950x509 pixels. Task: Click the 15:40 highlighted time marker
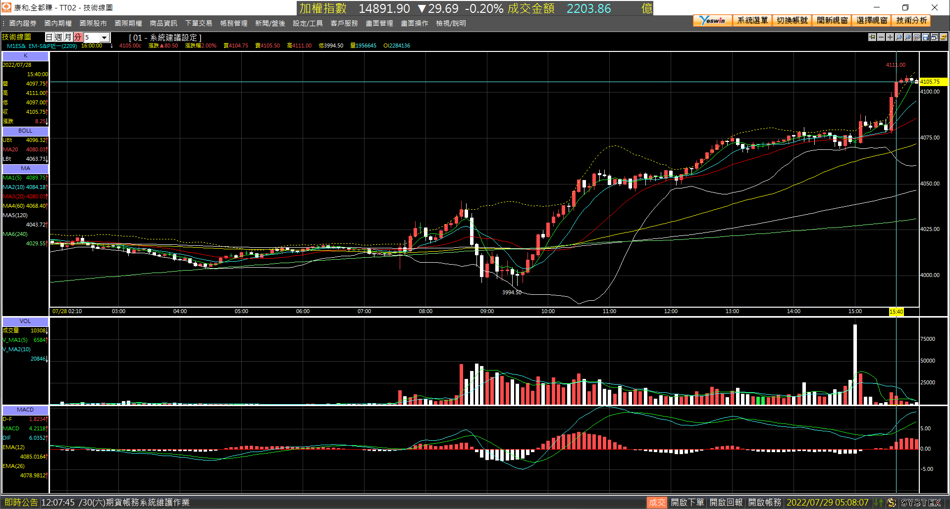click(x=896, y=312)
